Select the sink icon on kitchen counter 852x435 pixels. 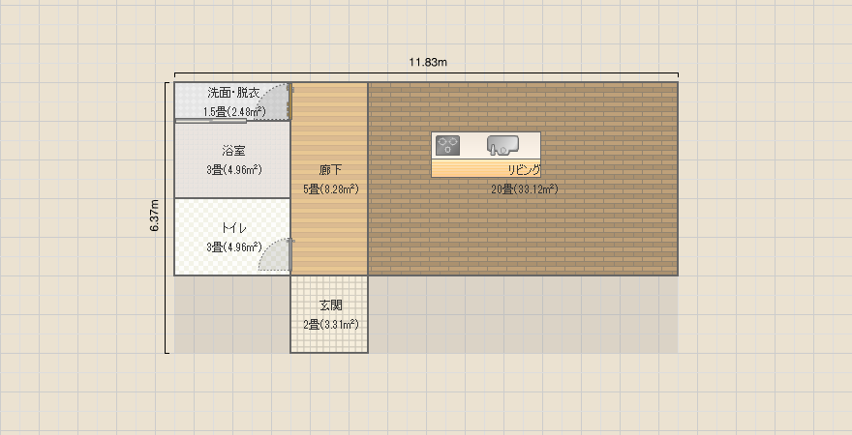(x=502, y=145)
